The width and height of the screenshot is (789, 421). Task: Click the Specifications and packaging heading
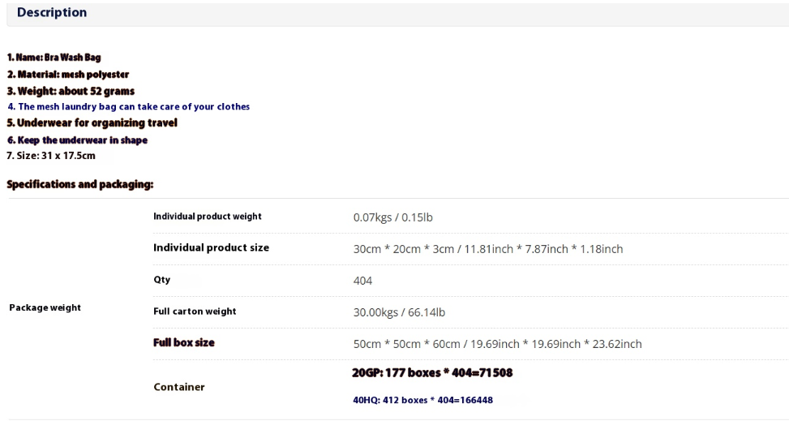pos(80,184)
